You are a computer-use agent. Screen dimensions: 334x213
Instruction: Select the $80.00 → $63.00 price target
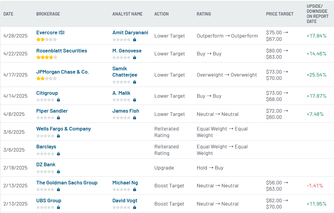[277, 54]
